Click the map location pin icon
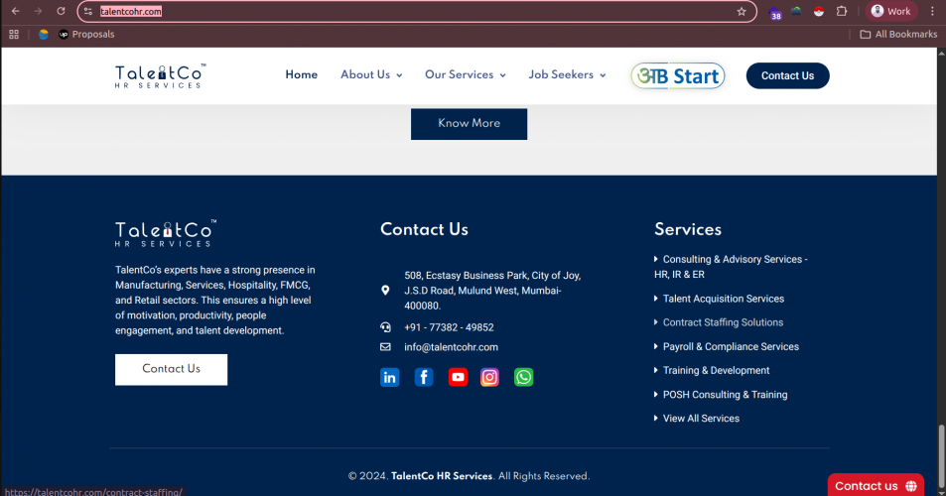Screen dimensions: 946x496 coord(385,291)
